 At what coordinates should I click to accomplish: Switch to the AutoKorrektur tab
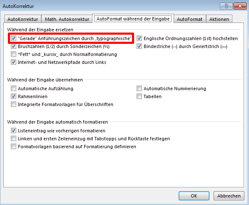click(x=23, y=19)
